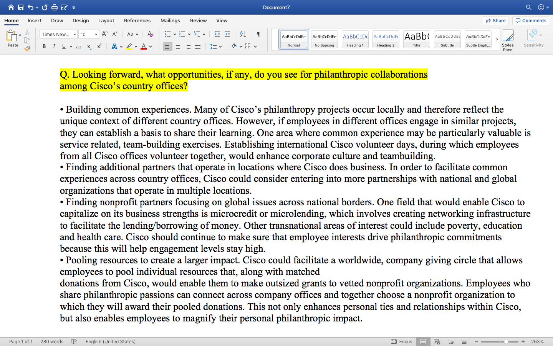Viewport: 553px width, 346px height.
Task: Select center text alignment
Action: pyautogui.click(x=177, y=47)
